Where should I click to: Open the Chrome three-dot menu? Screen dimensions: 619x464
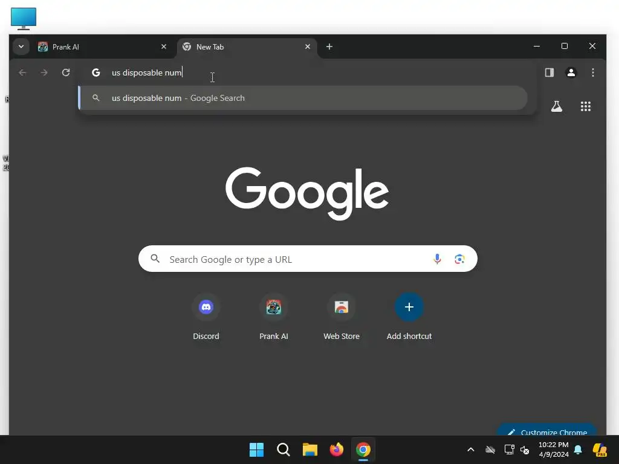pyautogui.click(x=592, y=72)
